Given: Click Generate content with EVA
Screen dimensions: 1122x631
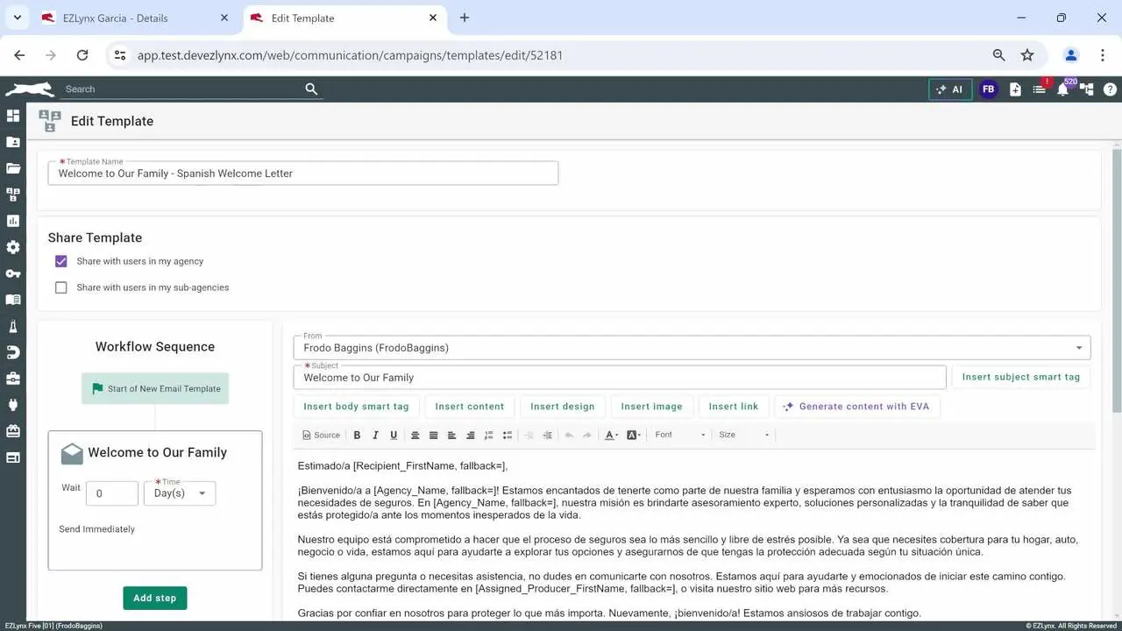Looking at the screenshot, I should click(x=856, y=407).
